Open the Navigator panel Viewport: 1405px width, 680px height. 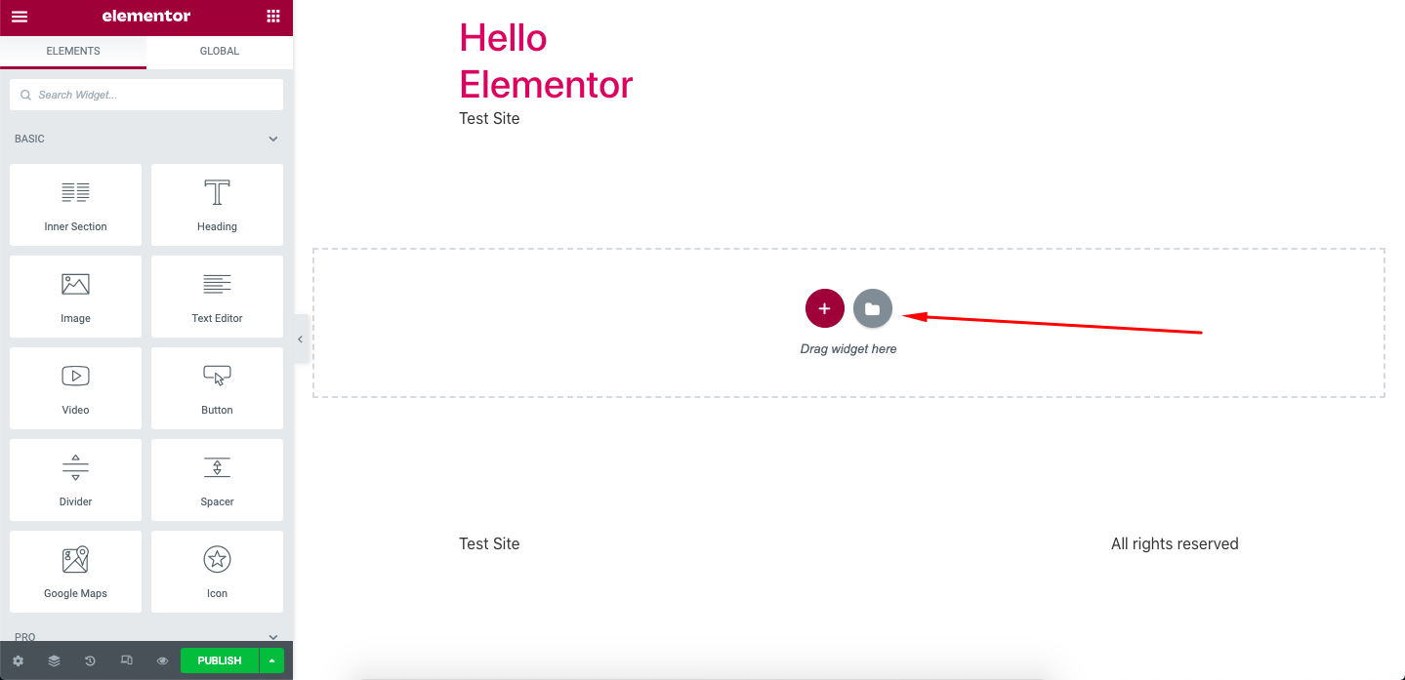point(54,660)
